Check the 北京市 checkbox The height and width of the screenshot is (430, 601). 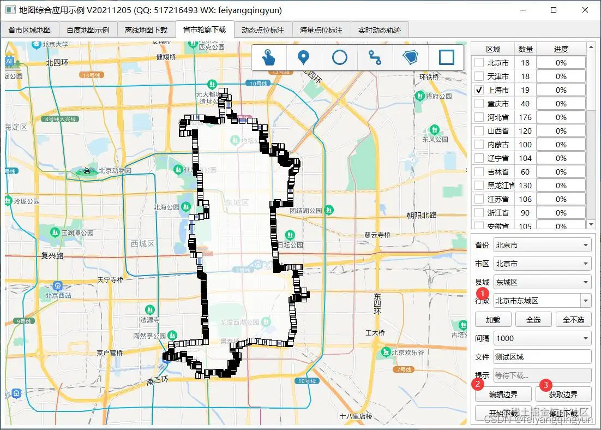tap(479, 63)
